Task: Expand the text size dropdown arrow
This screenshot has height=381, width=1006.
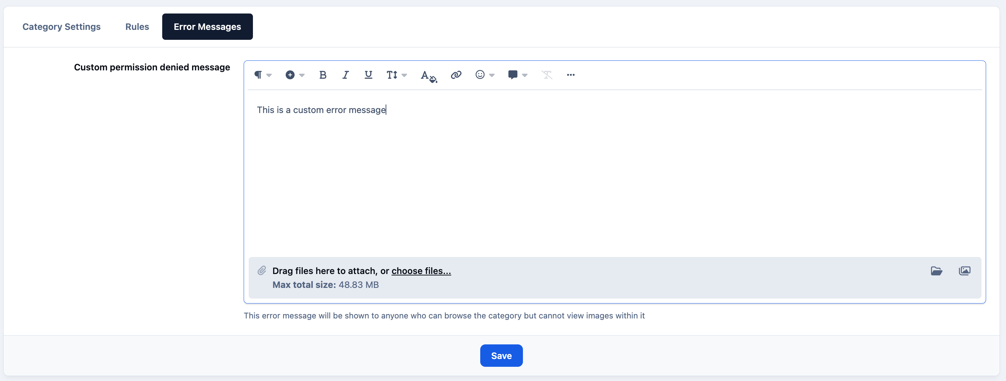Action: (404, 75)
